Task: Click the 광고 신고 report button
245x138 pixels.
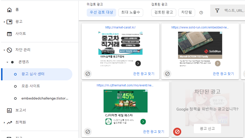Action: point(207,128)
